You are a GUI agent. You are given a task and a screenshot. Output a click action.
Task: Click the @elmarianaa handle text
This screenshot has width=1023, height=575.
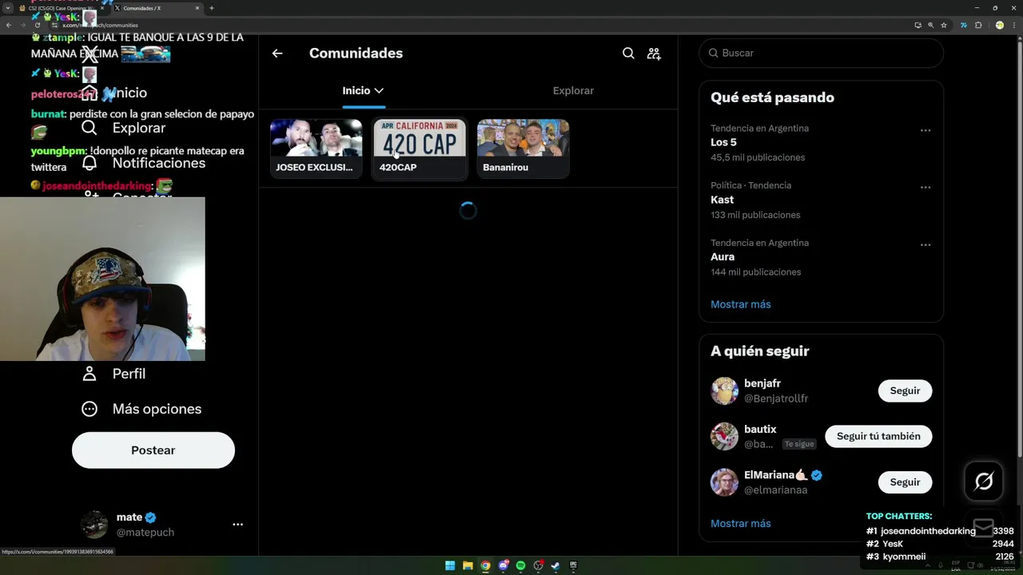tap(776, 490)
